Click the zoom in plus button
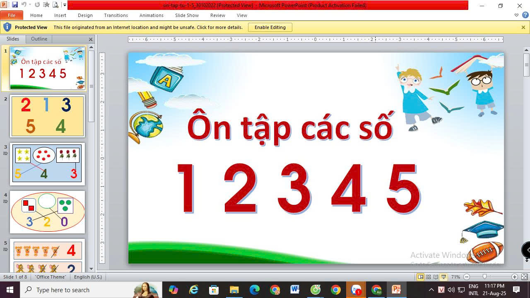 (x=514, y=277)
